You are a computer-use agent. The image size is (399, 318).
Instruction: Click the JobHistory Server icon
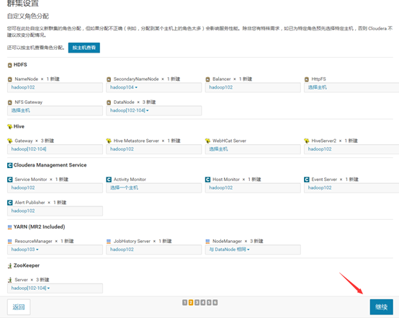[x=109, y=242]
